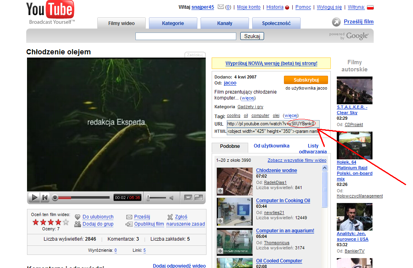Click the Subskrybuj button
Viewport: 413px width, 268px height.
(x=306, y=80)
